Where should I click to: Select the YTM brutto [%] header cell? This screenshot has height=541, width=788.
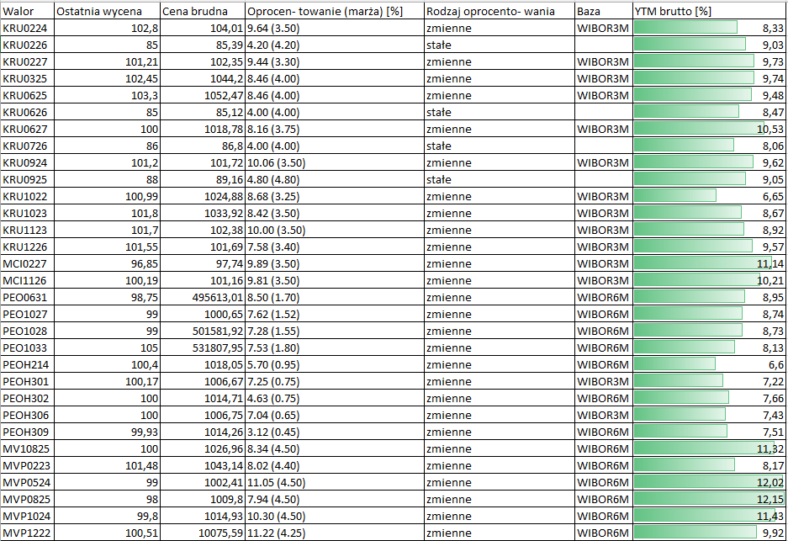709,11
